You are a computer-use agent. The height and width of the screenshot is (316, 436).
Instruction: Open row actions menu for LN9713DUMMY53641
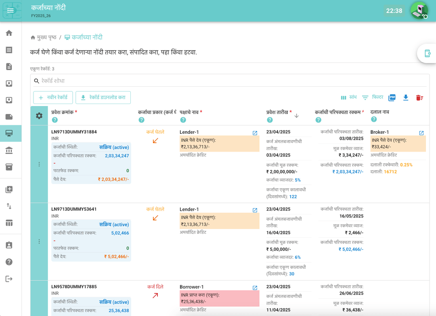click(39, 241)
